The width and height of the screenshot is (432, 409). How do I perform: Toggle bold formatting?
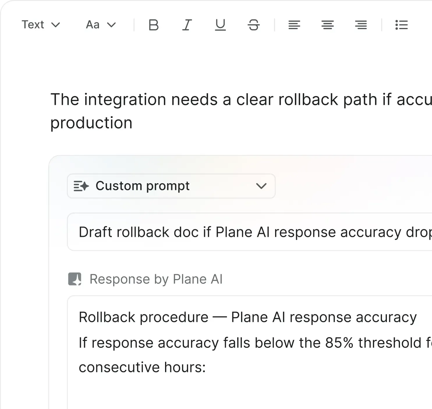click(x=153, y=25)
